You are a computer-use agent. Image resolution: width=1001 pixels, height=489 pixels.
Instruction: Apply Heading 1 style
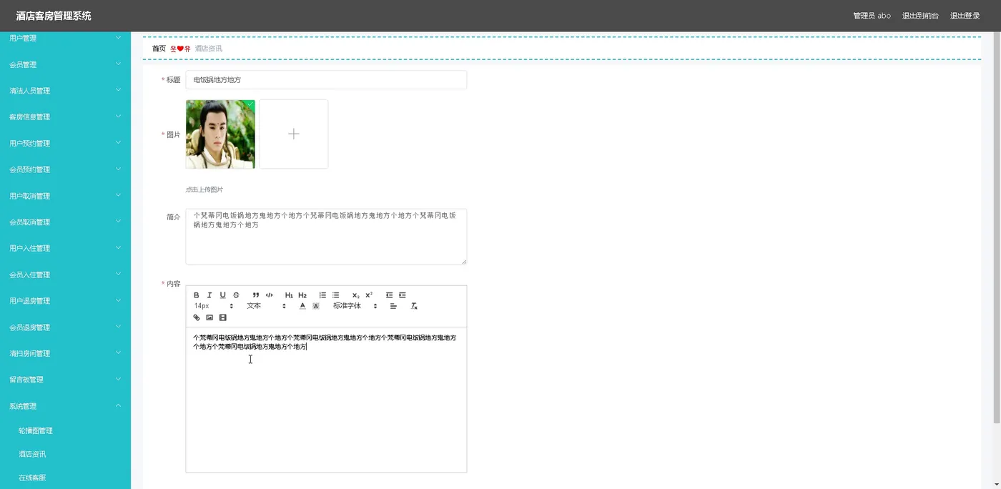(289, 295)
